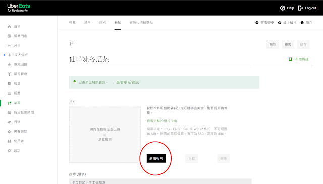Screen dimensions: 323x184
Task: Select the 餐點 tab
Action: click(118, 22)
